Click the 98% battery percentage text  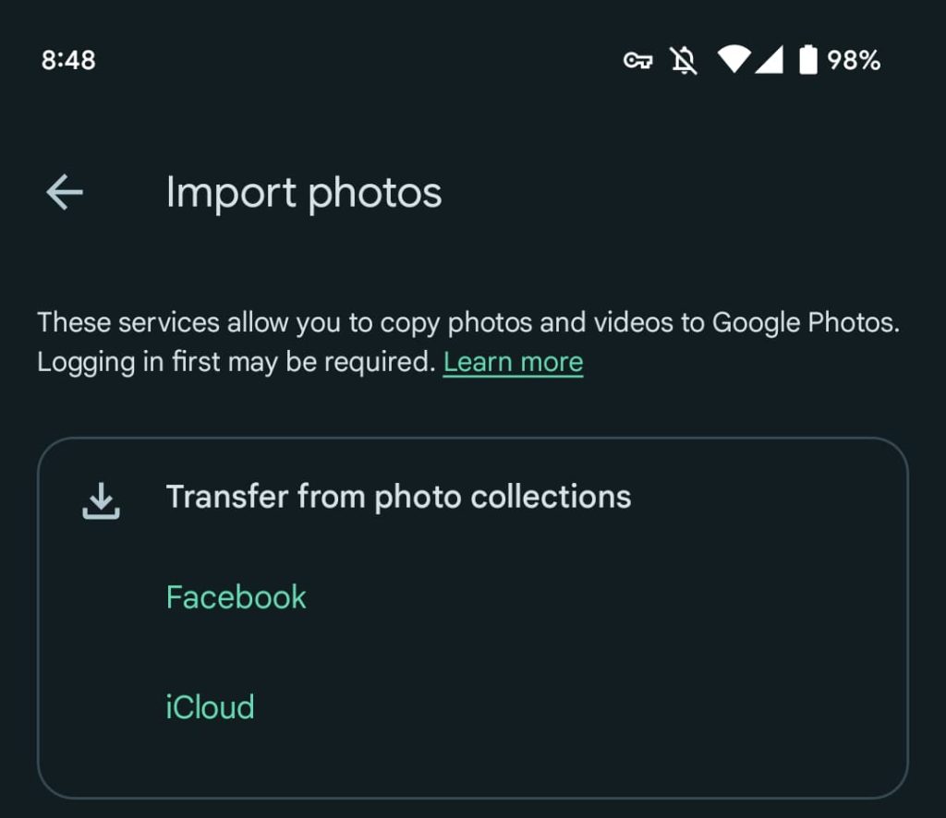coord(854,61)
